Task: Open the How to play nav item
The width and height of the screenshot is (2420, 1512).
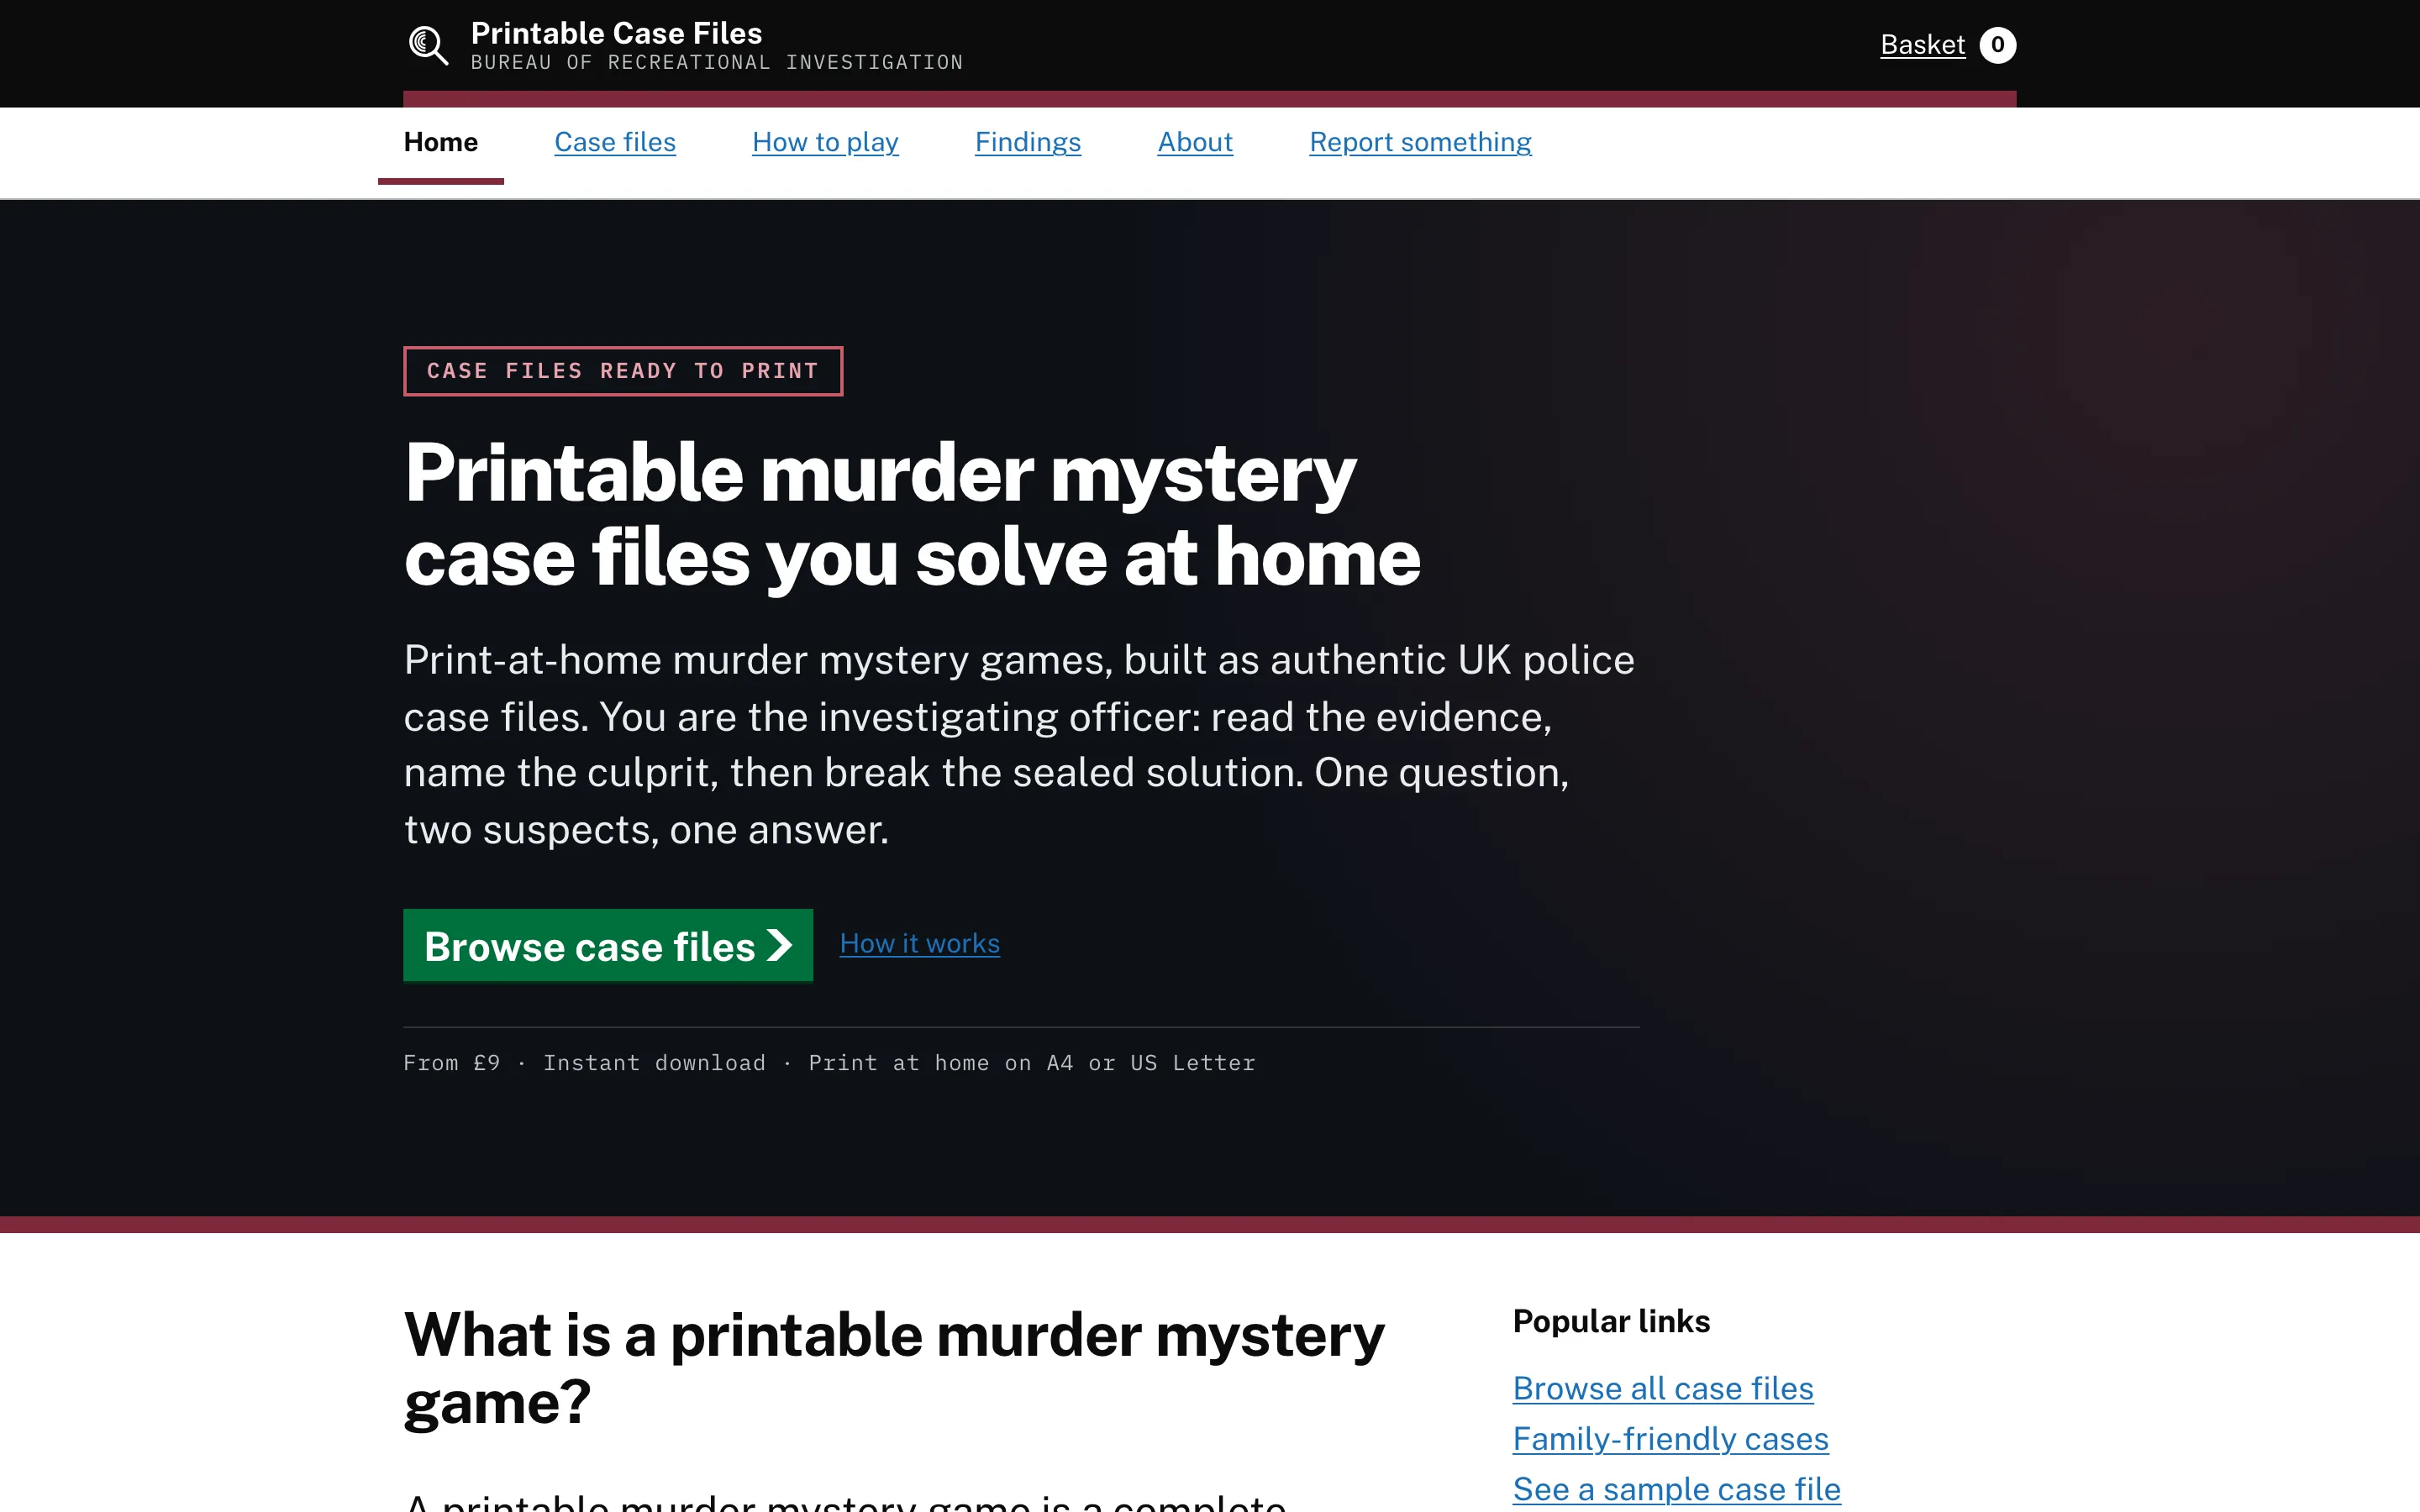Action: point(825,142)
